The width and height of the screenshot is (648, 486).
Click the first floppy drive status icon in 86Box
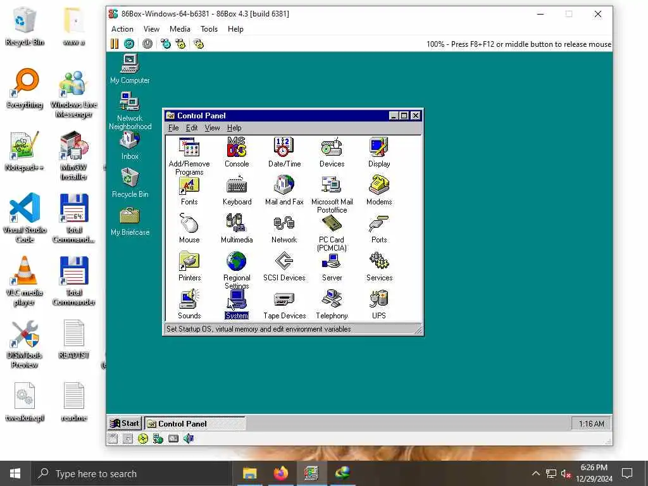113,439
